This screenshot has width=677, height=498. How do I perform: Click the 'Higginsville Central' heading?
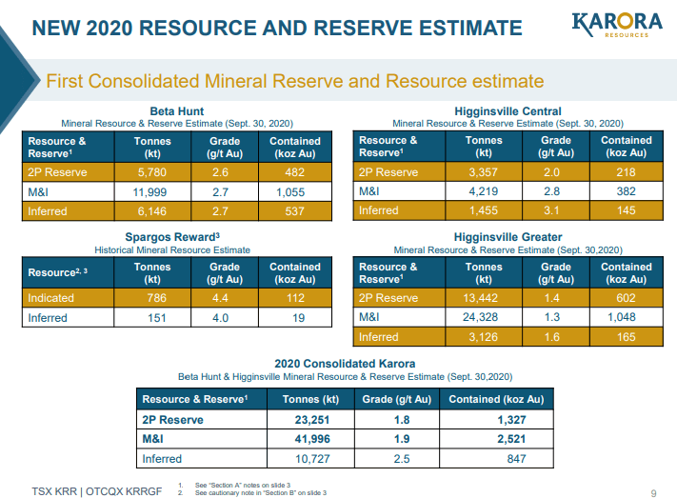(508, 111)
